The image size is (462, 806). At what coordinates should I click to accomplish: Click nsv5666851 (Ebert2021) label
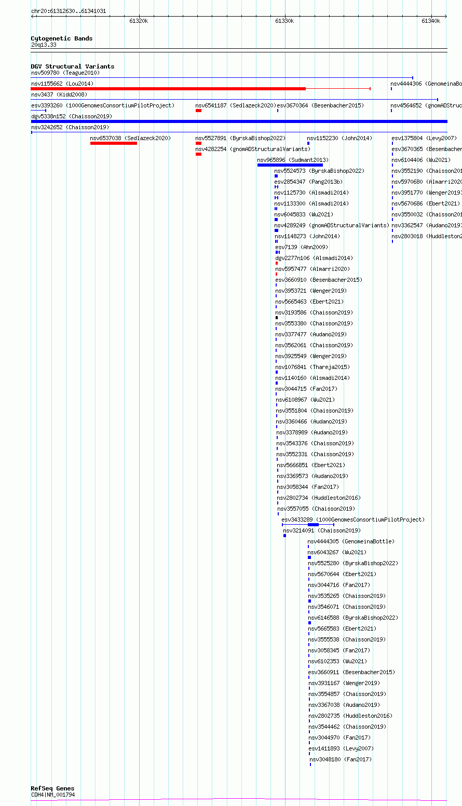pyautogui.click(x=310, y=465)
